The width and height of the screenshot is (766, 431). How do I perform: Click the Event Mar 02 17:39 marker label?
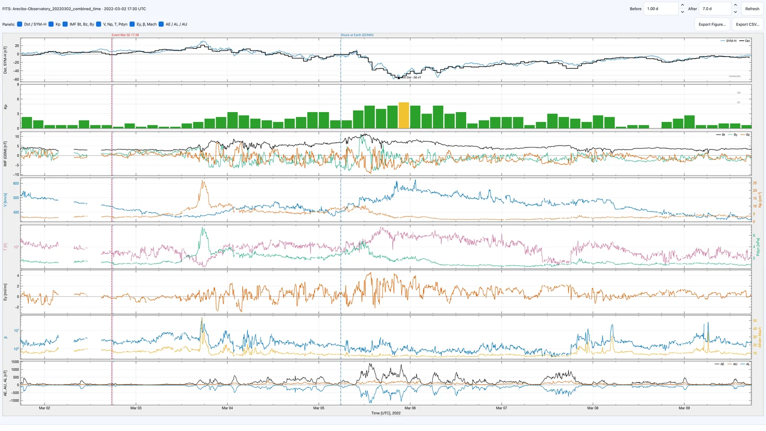click(x=125, y=35)
